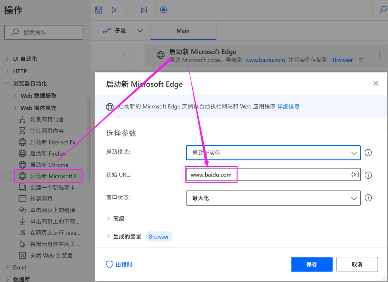Select the 在网页上运行 JavaScript action
Screen dimensions: 388x282
(50, 233)
